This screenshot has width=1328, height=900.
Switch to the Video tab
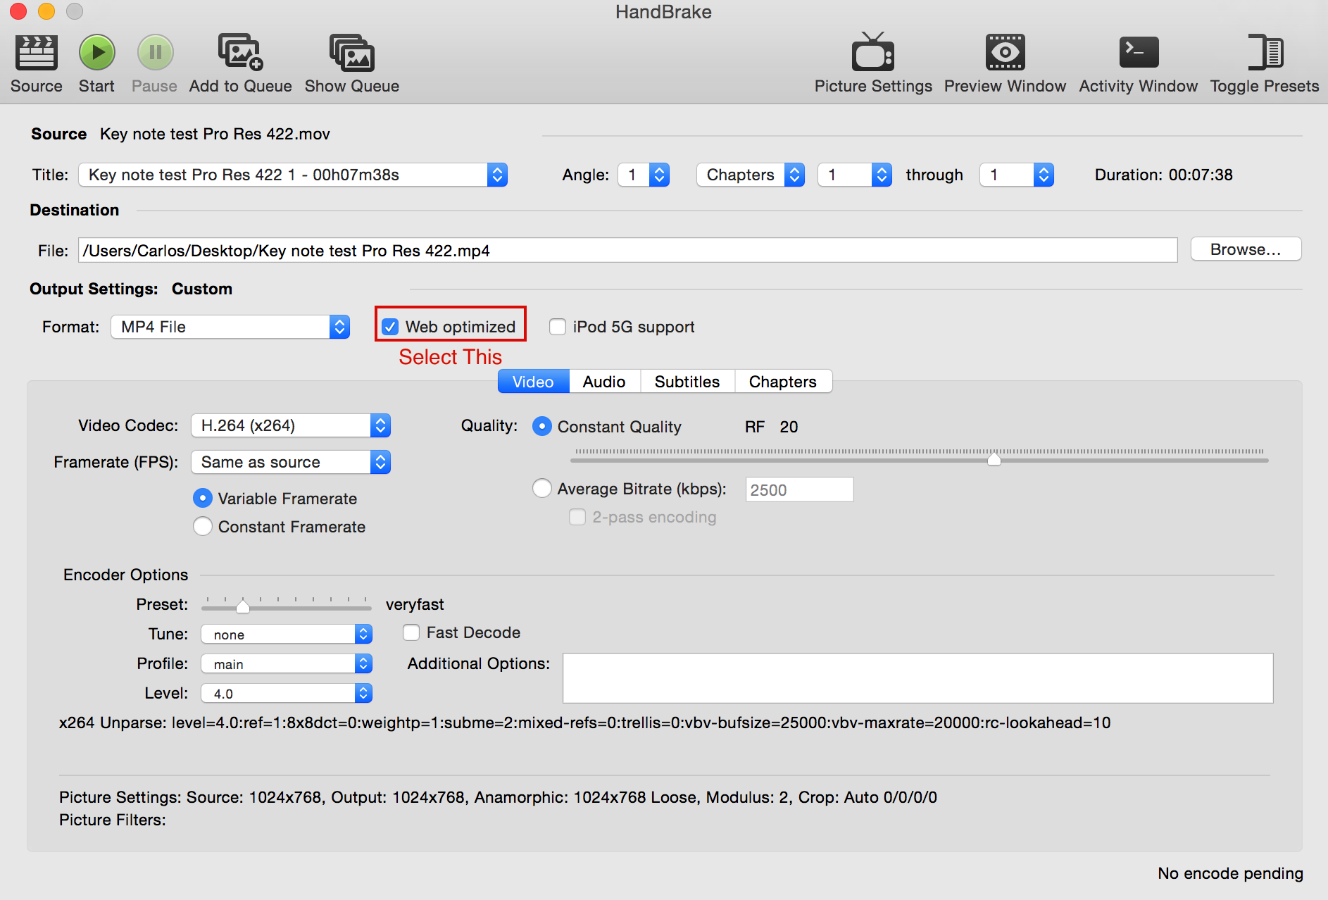point(534,382)
